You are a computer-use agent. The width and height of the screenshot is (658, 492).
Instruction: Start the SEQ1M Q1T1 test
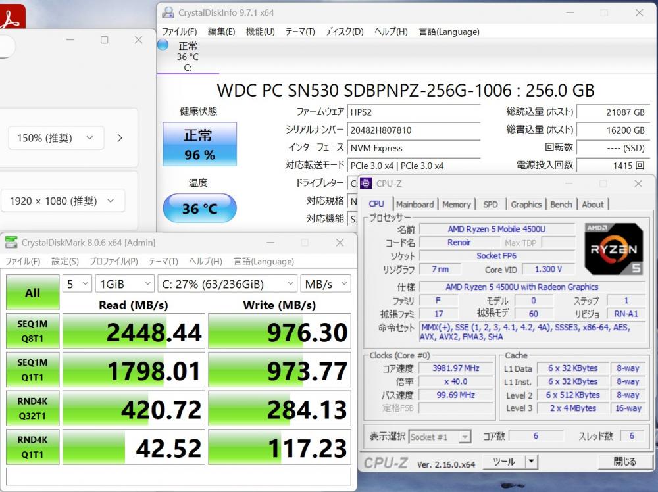point(32,370)
